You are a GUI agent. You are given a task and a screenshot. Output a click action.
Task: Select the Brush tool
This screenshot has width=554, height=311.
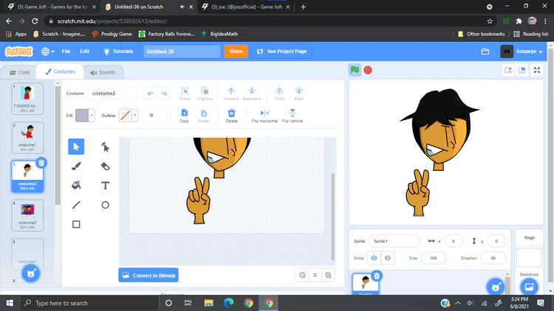(76, 166)
